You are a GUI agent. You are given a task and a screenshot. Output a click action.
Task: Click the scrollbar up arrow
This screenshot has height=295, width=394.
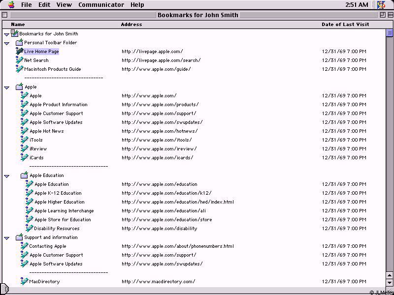(390, 276)
